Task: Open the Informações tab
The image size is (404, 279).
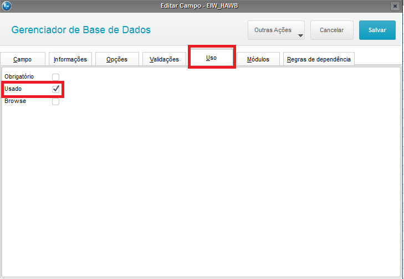Action: click(x=70, y=59)
